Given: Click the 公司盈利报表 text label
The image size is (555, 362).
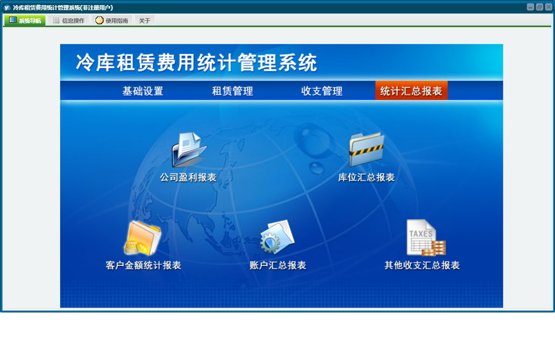Looking at the screenshot, I should click(188, 177).
